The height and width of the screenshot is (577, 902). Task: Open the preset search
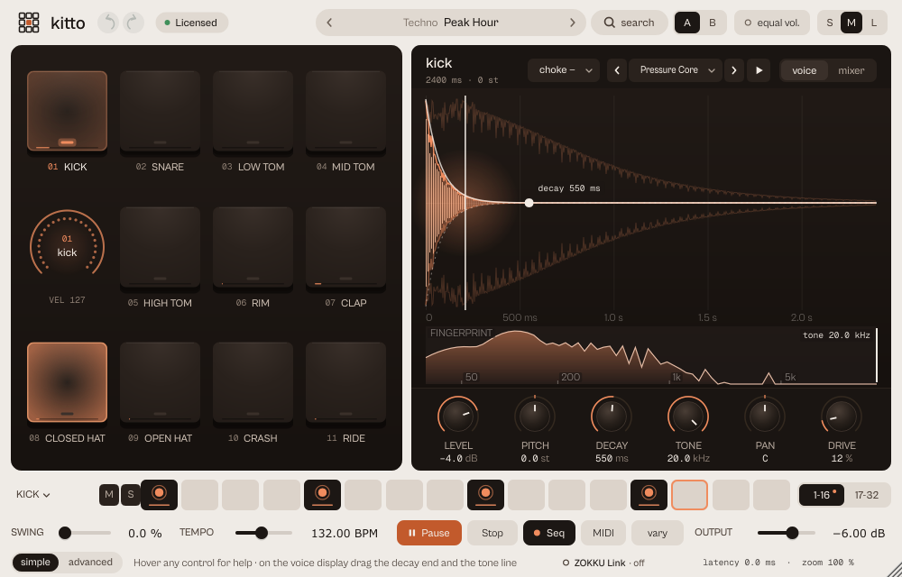pos(630,23)
